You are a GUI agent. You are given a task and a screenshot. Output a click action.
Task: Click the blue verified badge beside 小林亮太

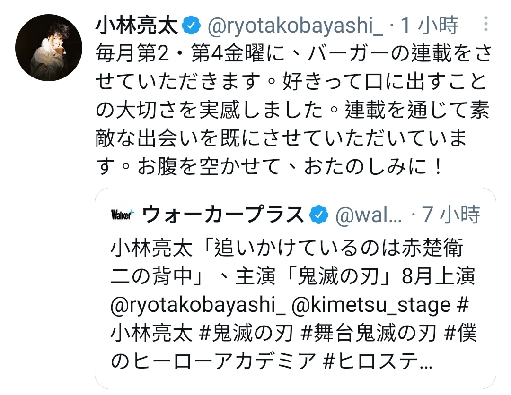pyautogui.click(x=191, y=25)
